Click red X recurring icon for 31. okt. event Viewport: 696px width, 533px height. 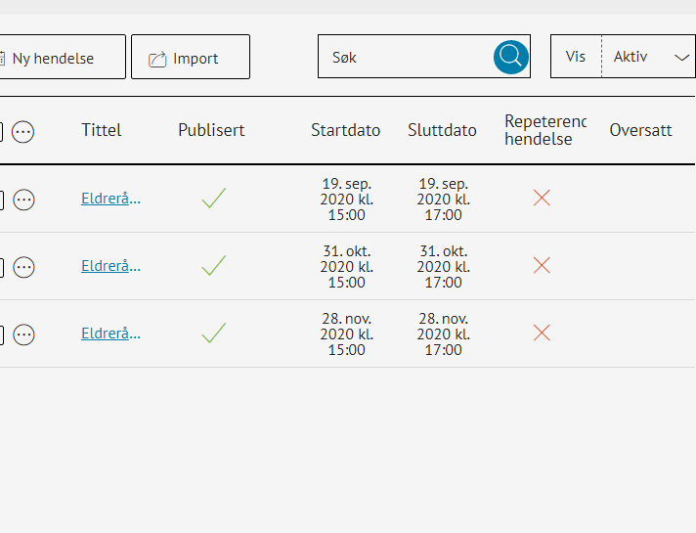click(542, 265)
